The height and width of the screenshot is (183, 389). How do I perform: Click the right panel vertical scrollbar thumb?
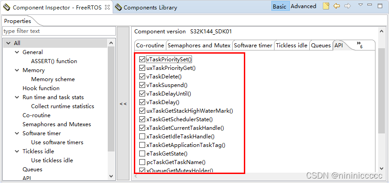point(381,91)
